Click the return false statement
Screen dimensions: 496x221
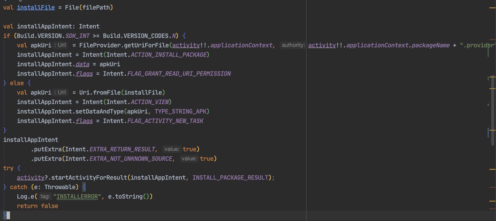click(38, 206)
